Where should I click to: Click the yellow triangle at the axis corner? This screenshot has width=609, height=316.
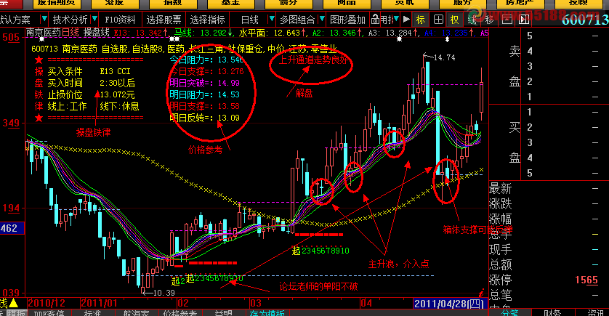pyautogui.click(x=14, y=302)
